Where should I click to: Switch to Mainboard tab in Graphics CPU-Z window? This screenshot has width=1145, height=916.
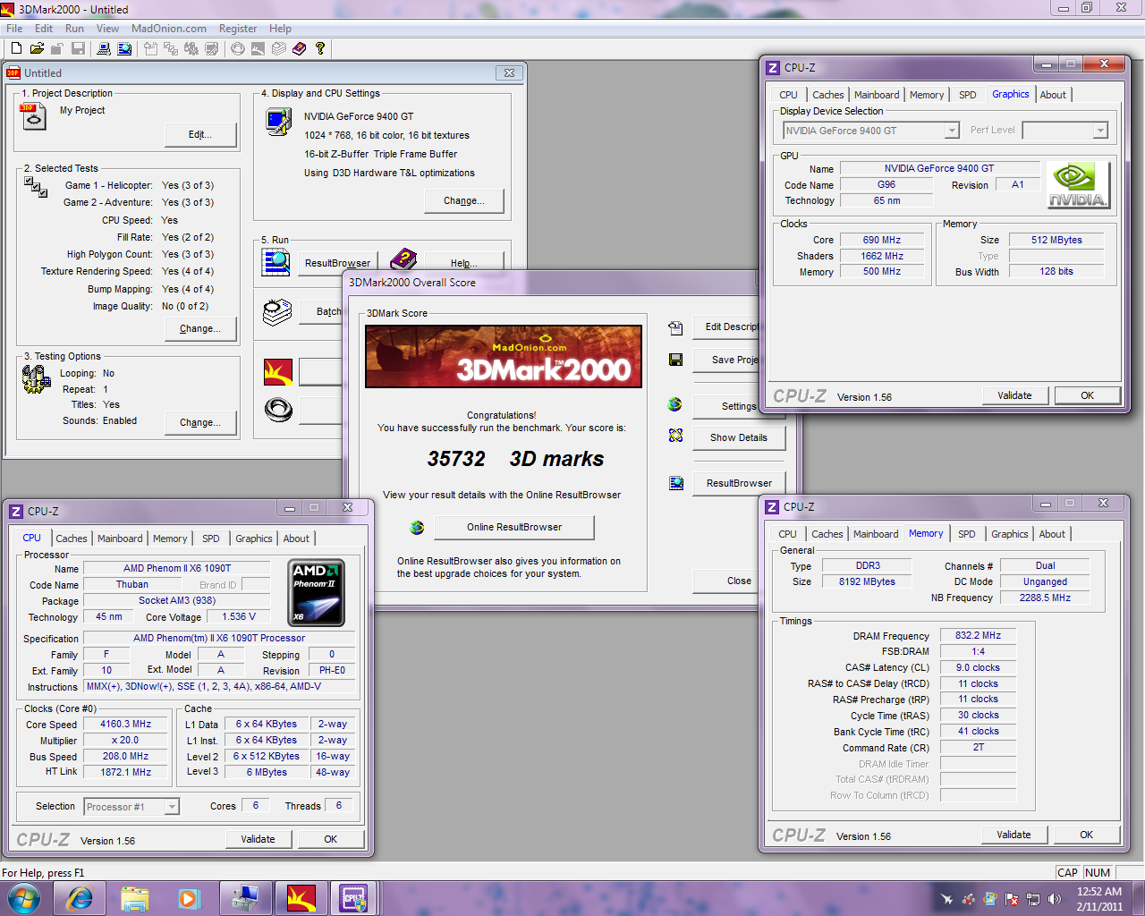tap(877, 95)
